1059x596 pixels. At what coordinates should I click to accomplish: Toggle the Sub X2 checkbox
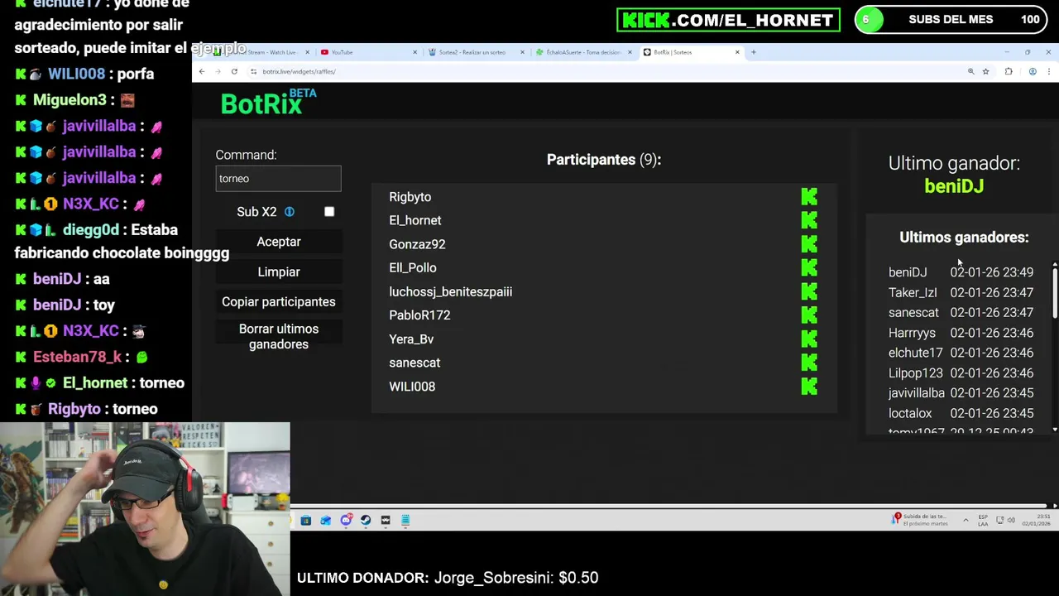click(x=329, y=212)
